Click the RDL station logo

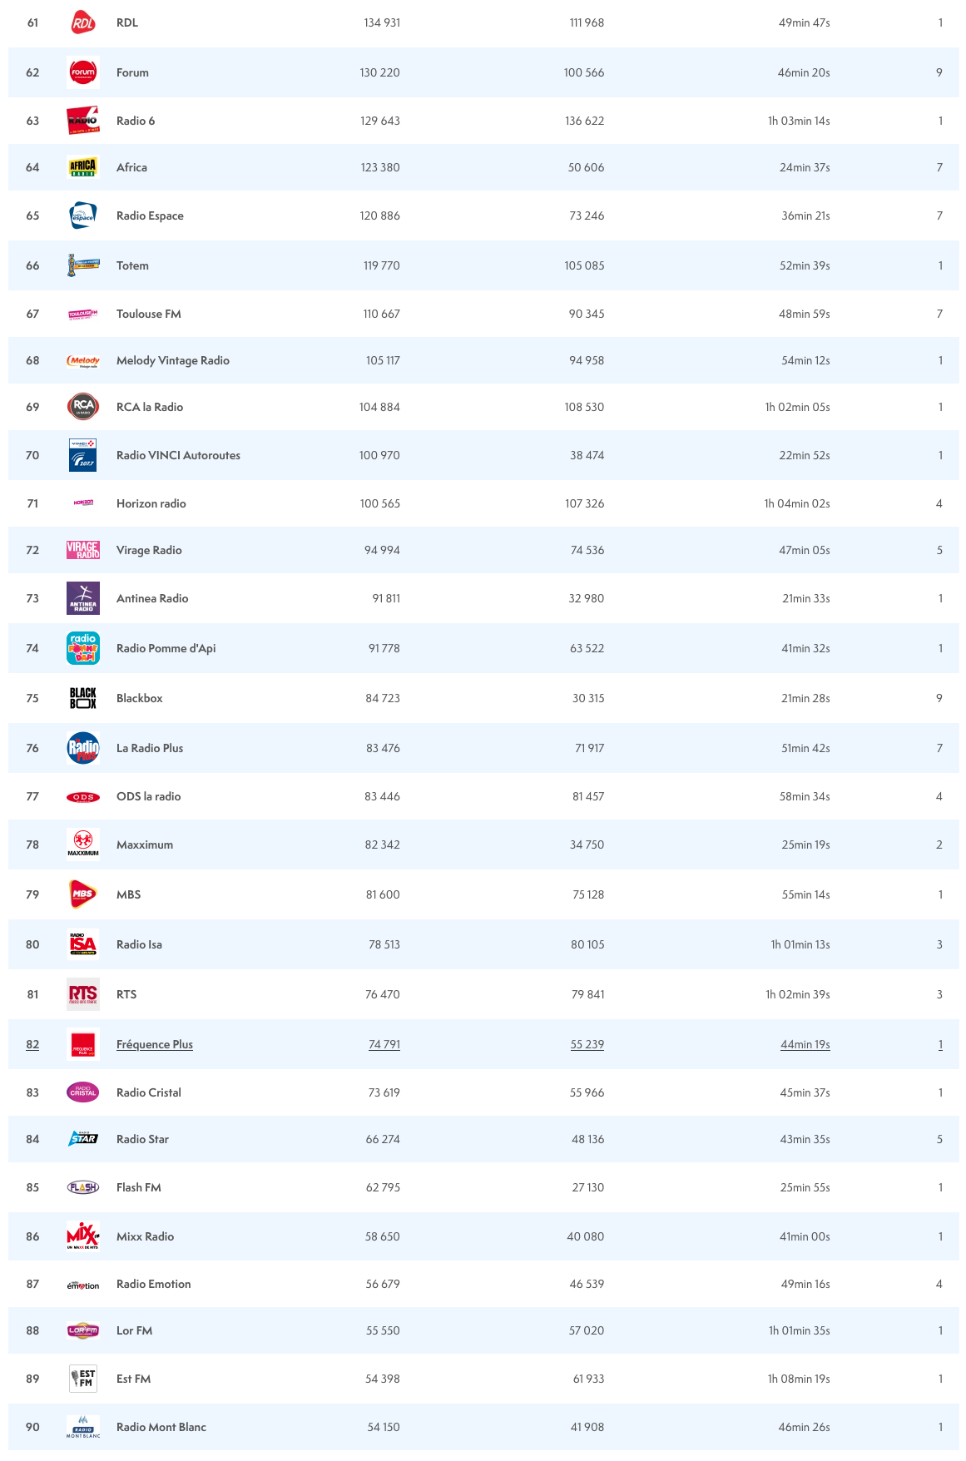[x=83, y=23]
